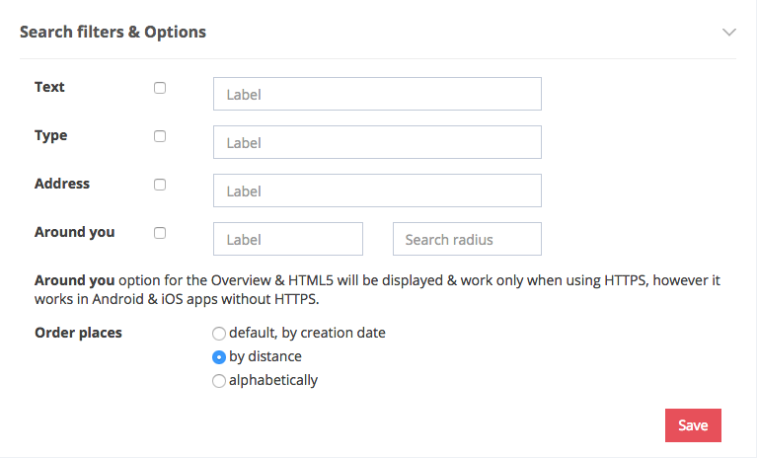Image resolution: width=757 pixels, height=458 pixels.
Task: Tick the Type filter checkbox
Action: 160,136
